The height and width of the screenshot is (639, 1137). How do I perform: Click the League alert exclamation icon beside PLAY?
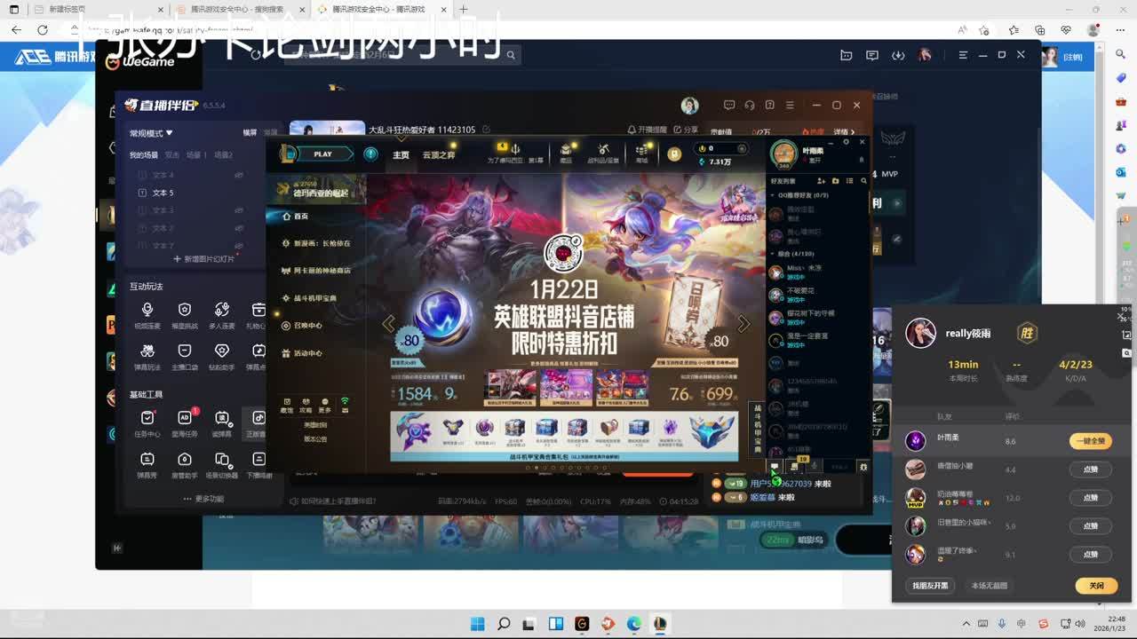tap(371, 154)
